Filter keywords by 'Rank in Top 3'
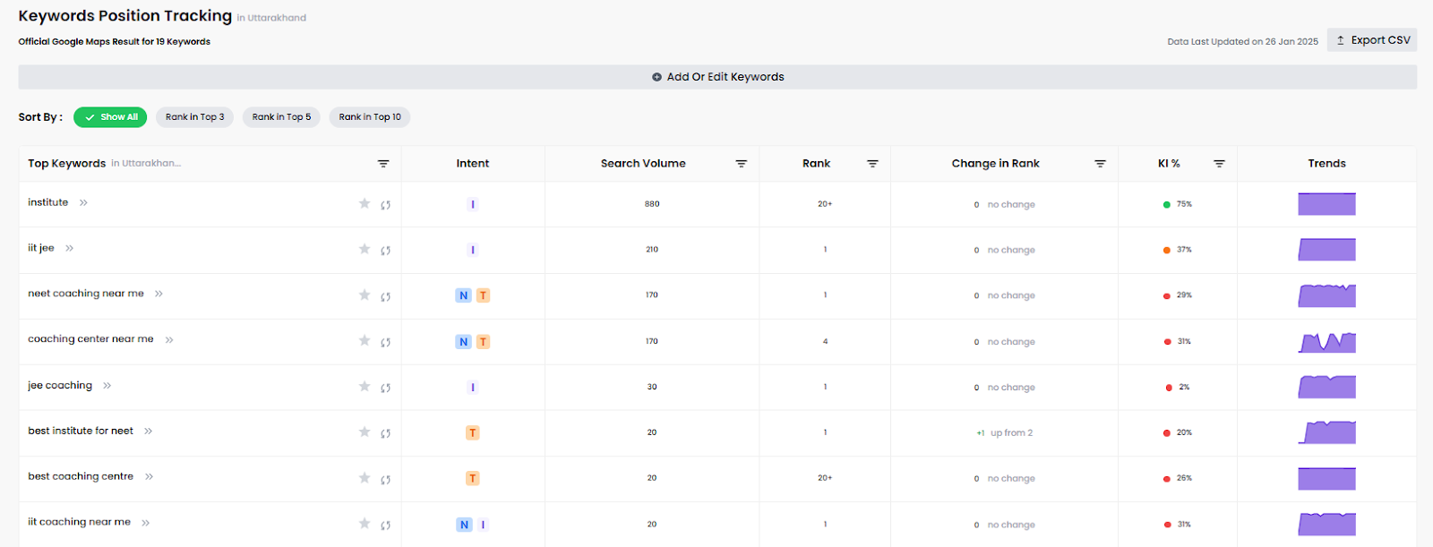Viewport: 1433px width, 547px height. 194,117
